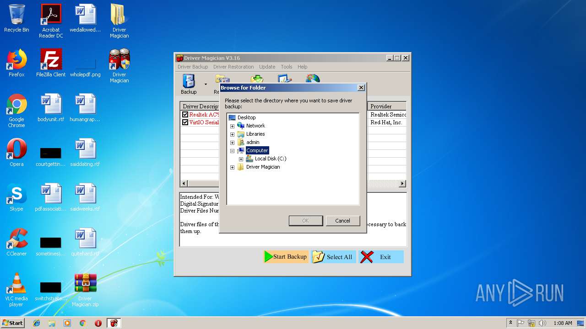The width and height of the screenshot is (586, 329).
Task: Click the OK button in Browse dialog
Action: 306,221
